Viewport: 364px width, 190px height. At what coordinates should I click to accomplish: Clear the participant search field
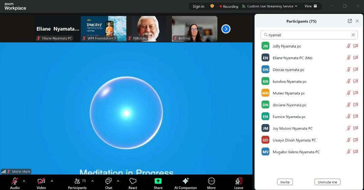353,35
